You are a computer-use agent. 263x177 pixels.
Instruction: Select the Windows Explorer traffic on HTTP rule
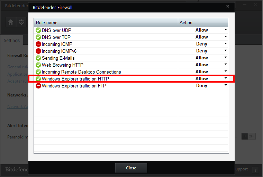(75, 79)
